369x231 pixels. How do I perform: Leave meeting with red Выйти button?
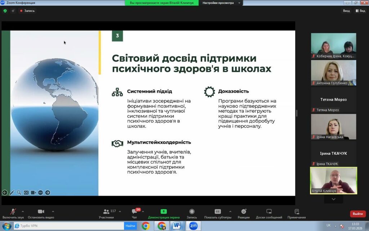[357, 214]
